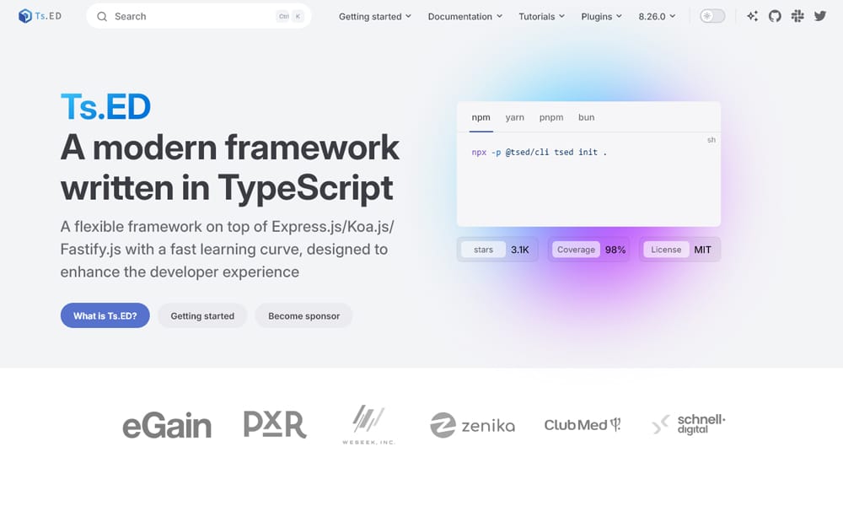Click the npx init command text
The height and width of the screenshot is (506, 843).
coord(539,152)
